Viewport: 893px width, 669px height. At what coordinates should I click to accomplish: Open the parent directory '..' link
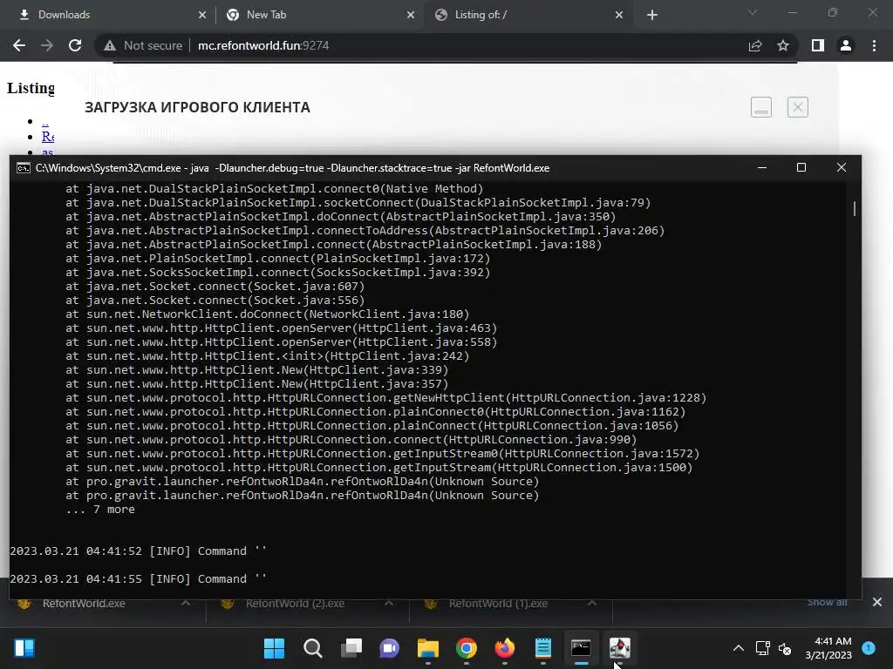(x=45, y=121)
